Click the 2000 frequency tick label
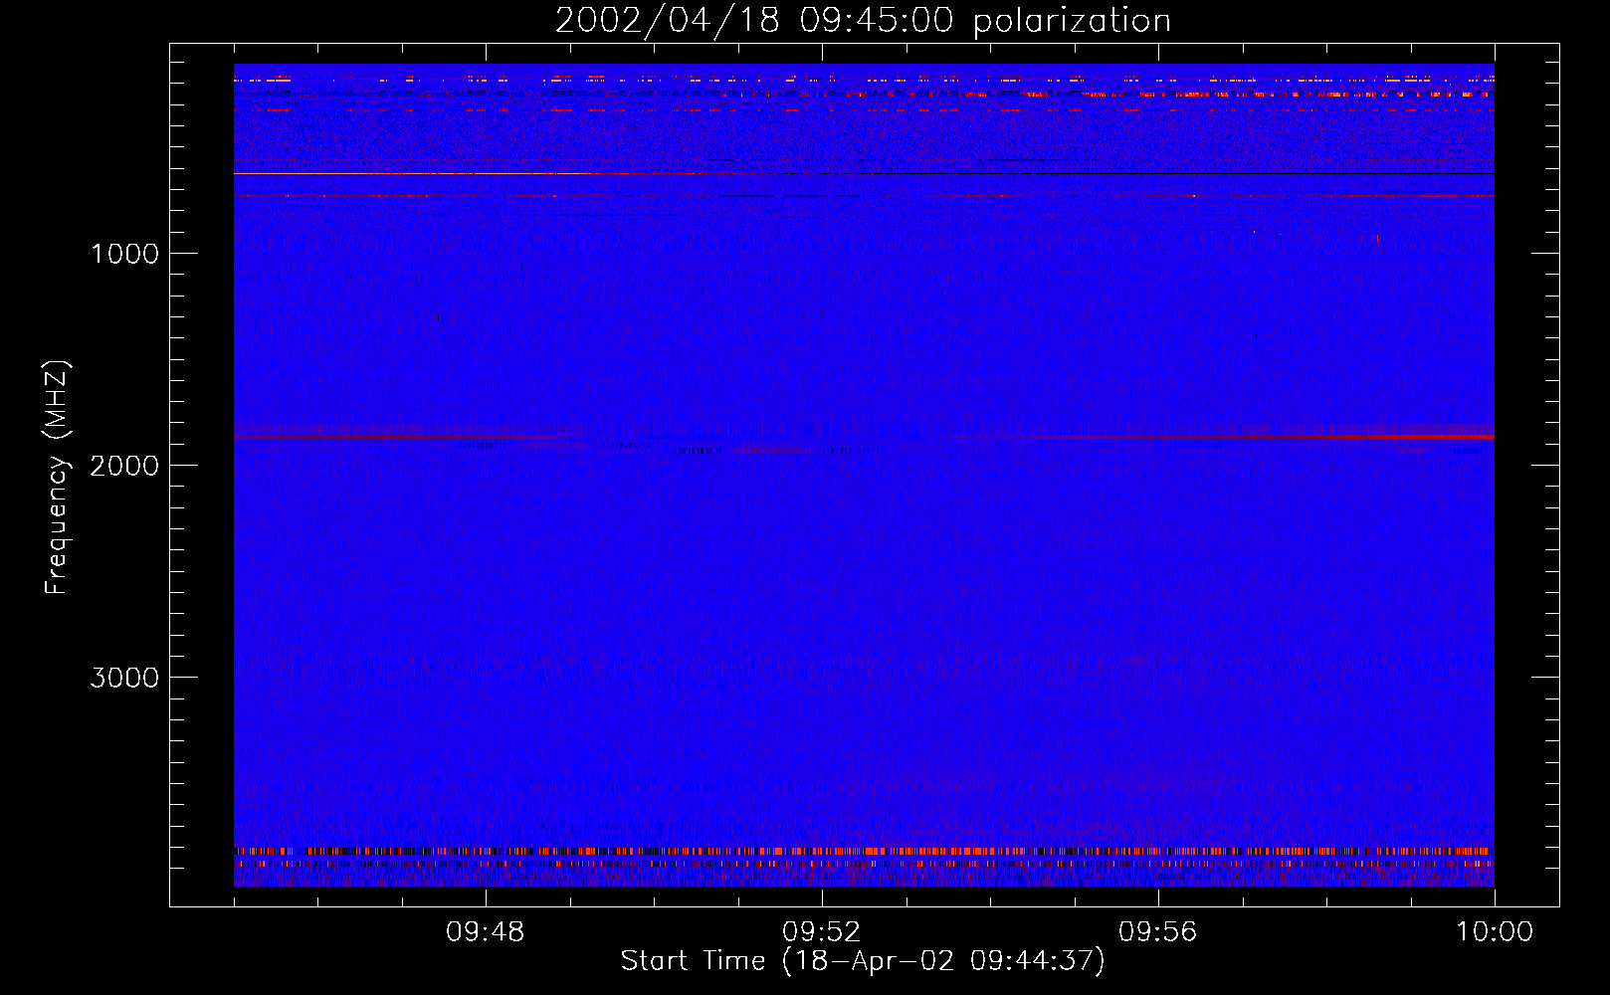The width and height of the screenshot is (1610, 995). tap(124, 466)
